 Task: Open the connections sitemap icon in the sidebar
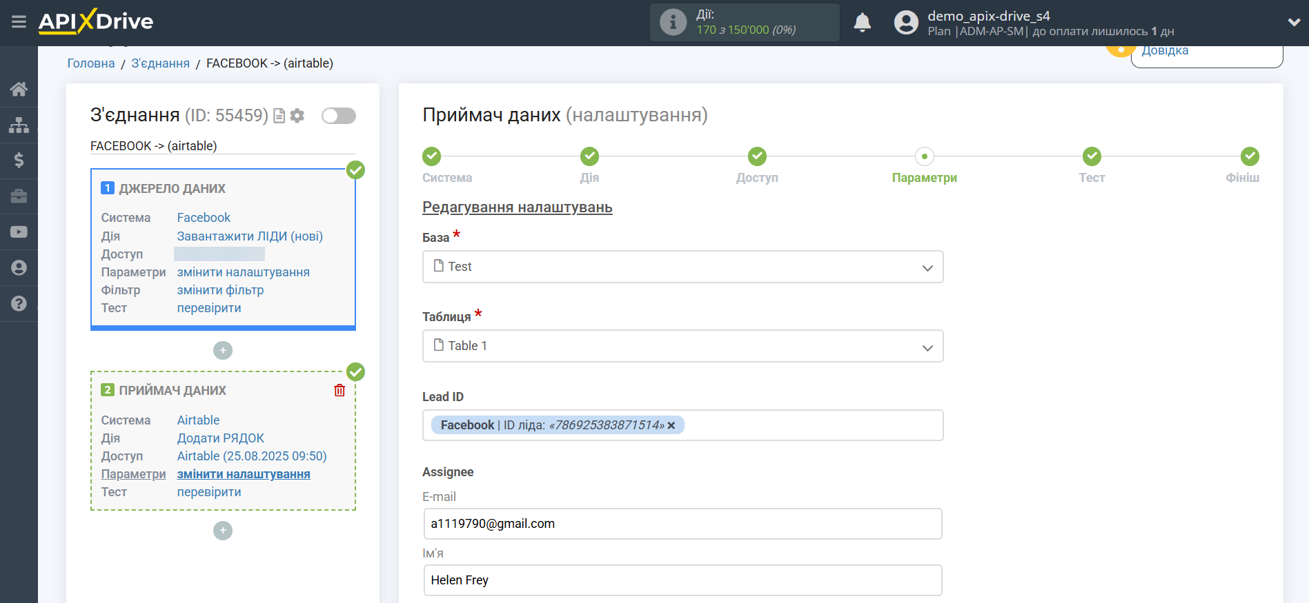click(19, 125)
